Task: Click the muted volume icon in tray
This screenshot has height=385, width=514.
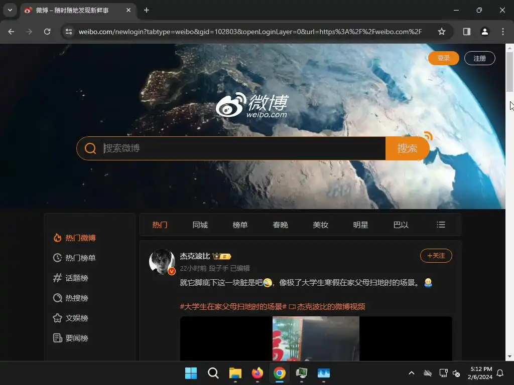Action: (456, 373)
